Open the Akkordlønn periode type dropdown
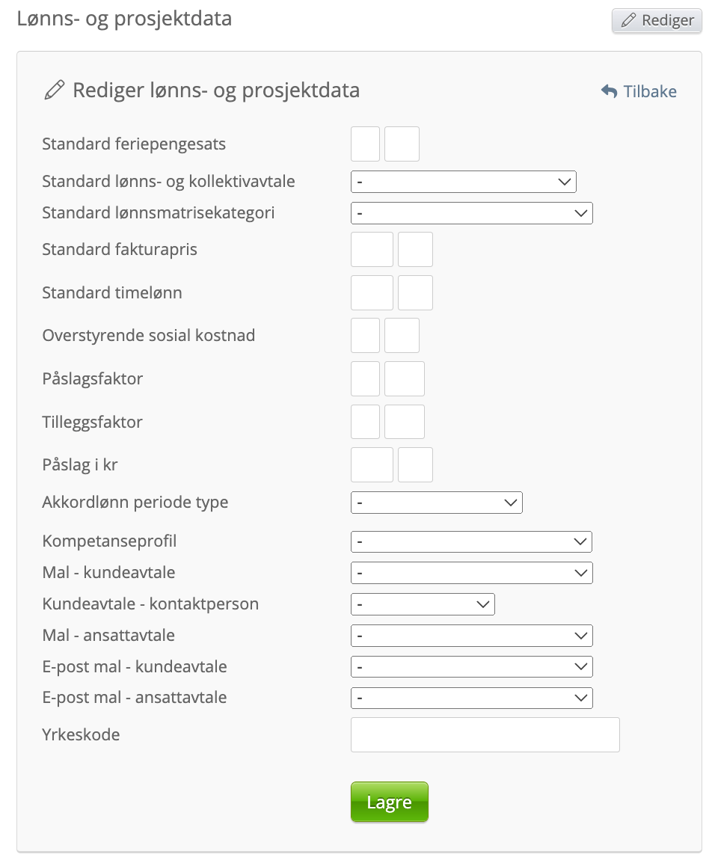Viewport: 712px width, 866px height. pos(436,503)
